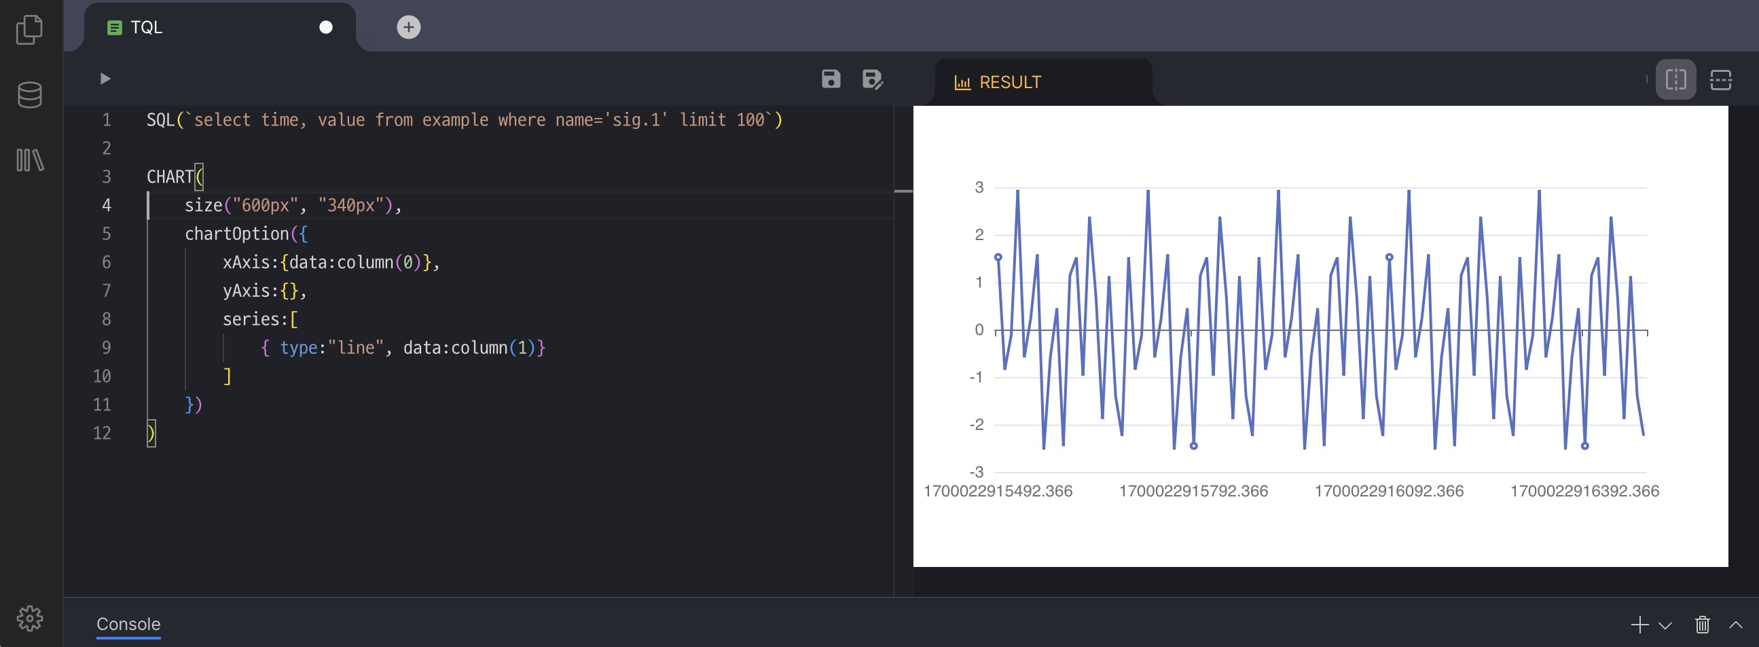This screenshot has height=647, width=1759.
Task: Run the TQL script with play button
Action: 105,79
